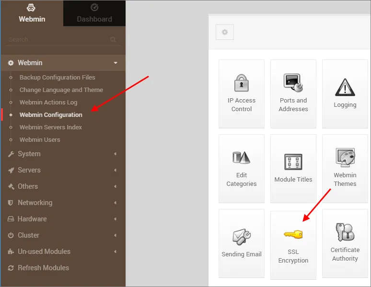The image size is (371, 287).
Task: Collapse the Webmin sidebar section arrow
Action: click(x=116, y=63)
